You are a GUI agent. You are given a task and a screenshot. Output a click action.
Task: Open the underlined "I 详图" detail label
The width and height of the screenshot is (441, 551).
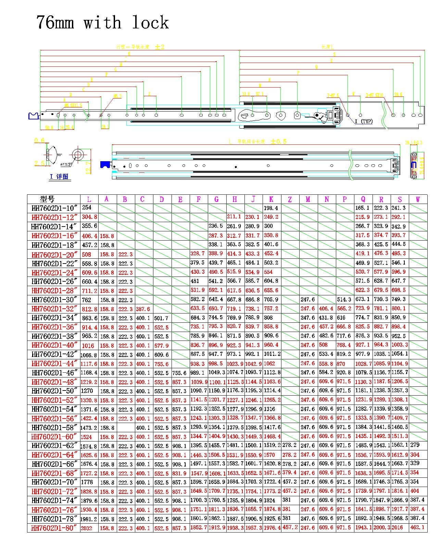59,177
